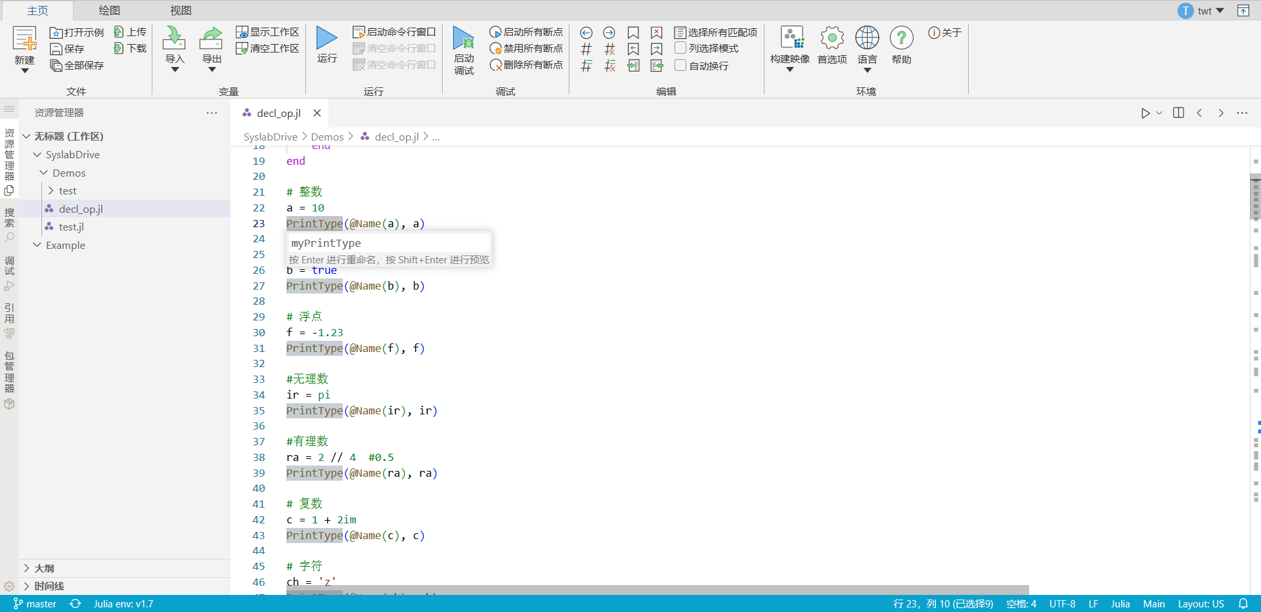The height and width of the screenshot is (612, 1261).
Task: Click the 新建 new file icon
Action: tap(25, 39)
